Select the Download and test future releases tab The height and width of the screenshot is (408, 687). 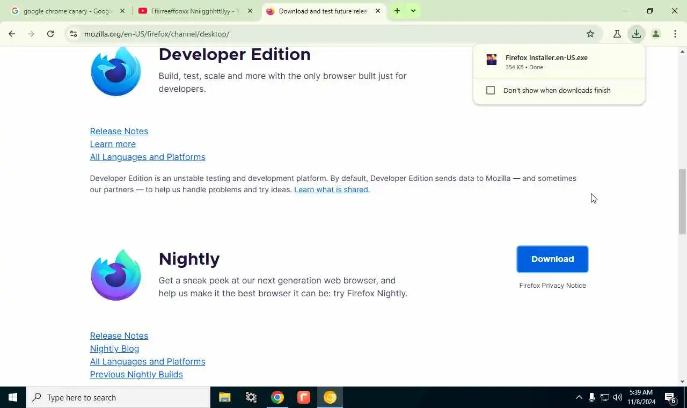323,11
